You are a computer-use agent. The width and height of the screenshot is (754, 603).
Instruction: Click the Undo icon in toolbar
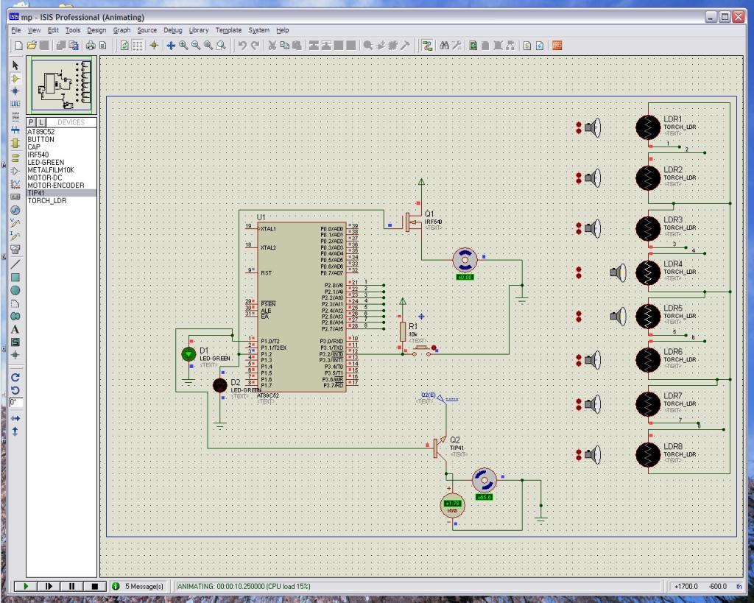242,45
